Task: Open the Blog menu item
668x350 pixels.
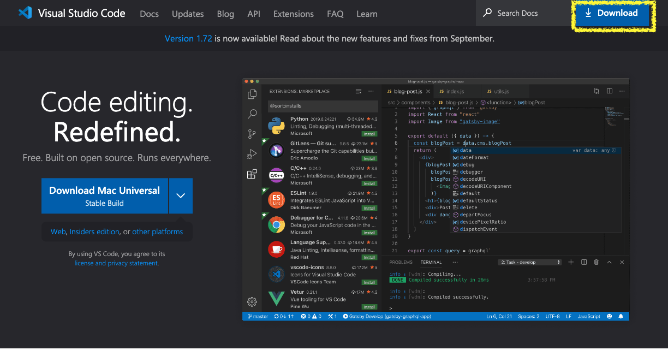Action: [225, 14]
